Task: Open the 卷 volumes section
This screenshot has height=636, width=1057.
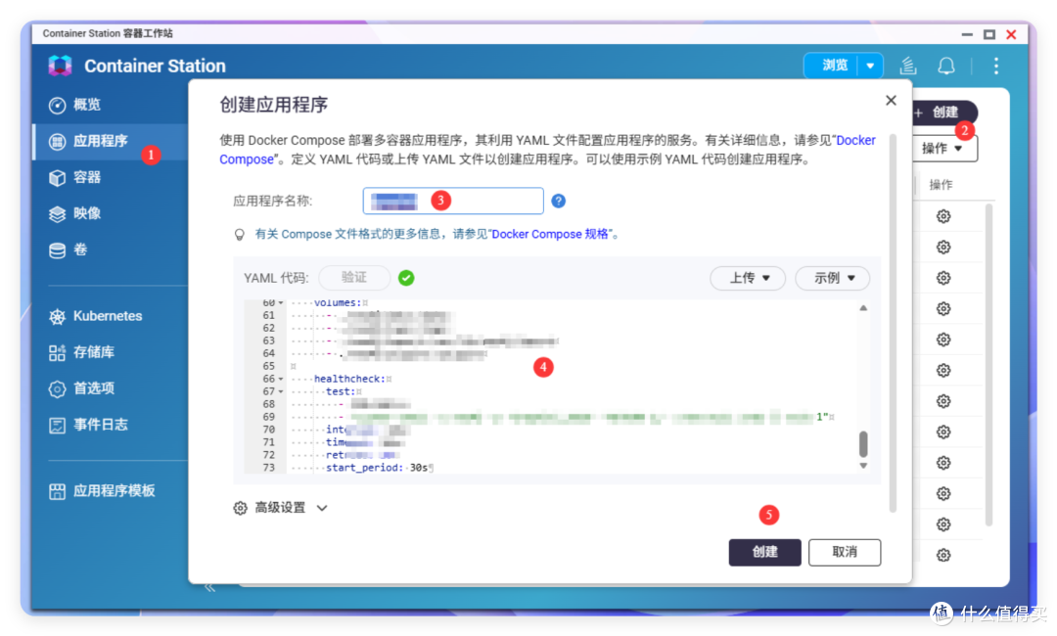Action: coord(68,250)
